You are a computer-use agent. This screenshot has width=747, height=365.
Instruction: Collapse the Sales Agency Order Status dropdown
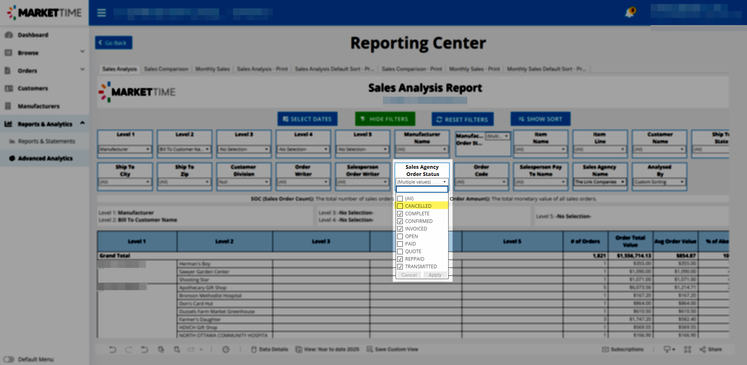(422, 182)
